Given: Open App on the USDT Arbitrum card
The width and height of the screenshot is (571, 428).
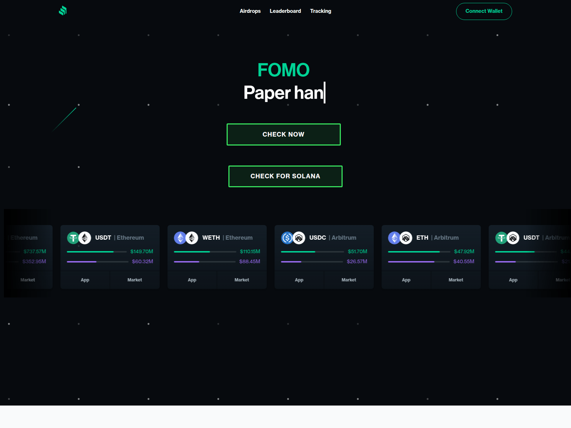Looking at the screenshot, I should [513, 280].
